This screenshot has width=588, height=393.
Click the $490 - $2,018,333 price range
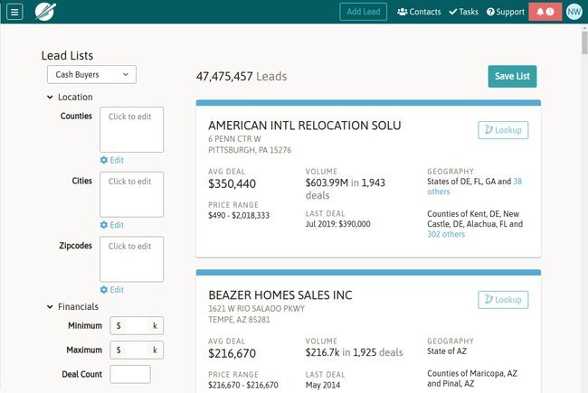[x=239, y=215]
